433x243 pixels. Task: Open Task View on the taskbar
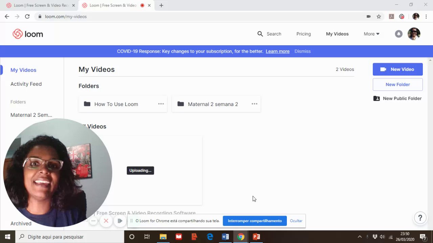click(147, 237)
